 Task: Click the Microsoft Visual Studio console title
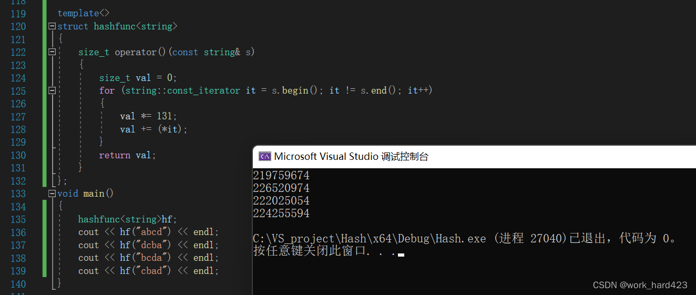[351, 156]
